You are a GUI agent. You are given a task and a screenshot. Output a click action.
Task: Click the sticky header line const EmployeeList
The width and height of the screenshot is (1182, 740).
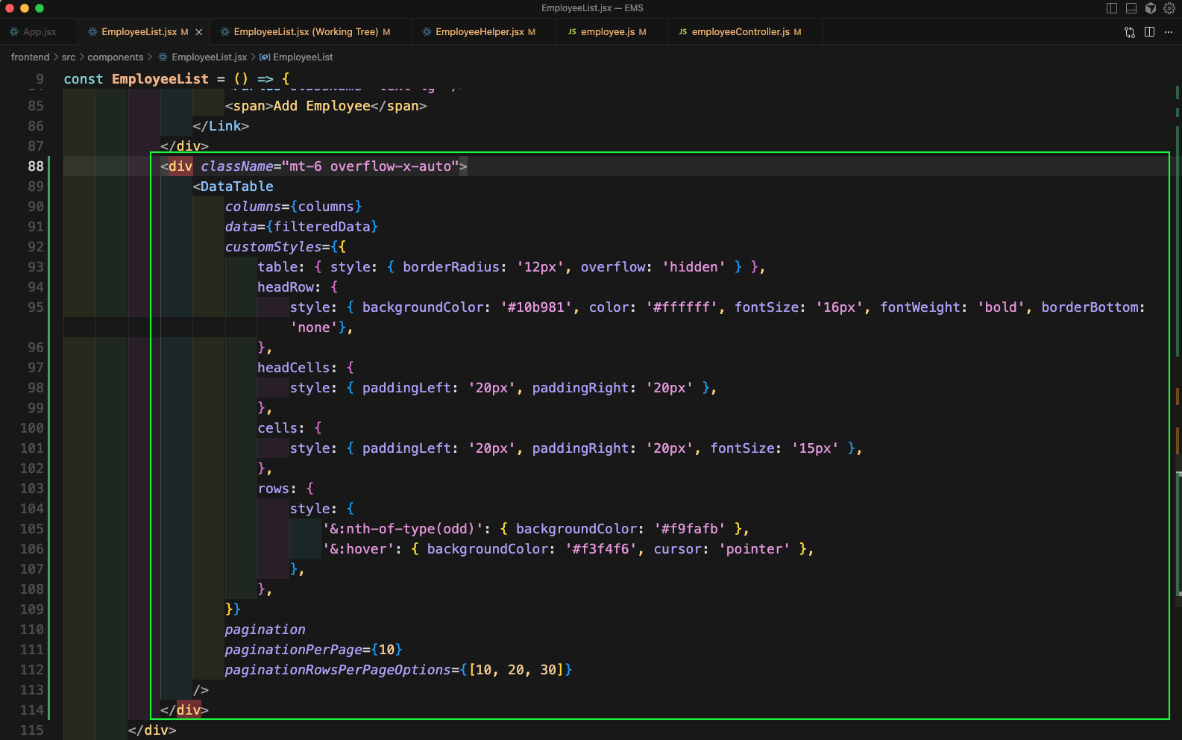176,79
